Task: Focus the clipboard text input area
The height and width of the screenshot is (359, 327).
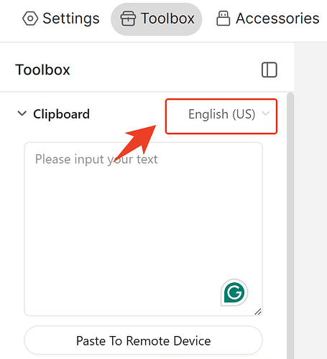Action: tap(143, 229)
